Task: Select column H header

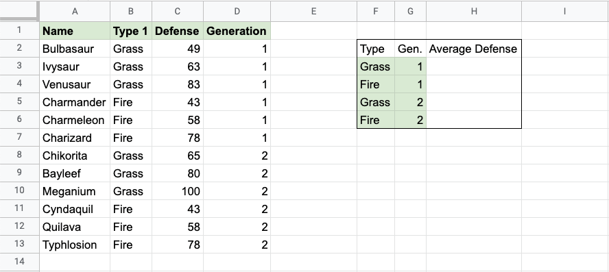Action: point(474,11)
